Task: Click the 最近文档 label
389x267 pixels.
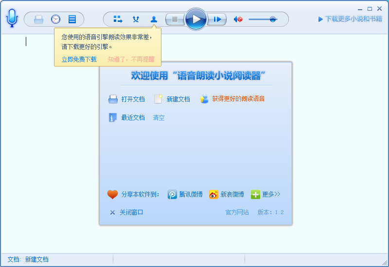Action: tap(133, 117)
